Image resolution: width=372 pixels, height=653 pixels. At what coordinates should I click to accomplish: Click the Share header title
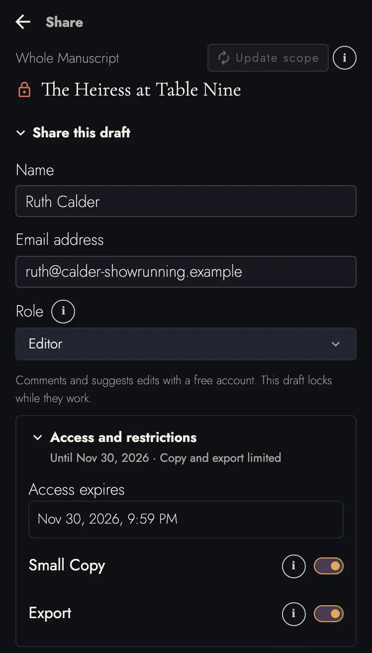64,22
